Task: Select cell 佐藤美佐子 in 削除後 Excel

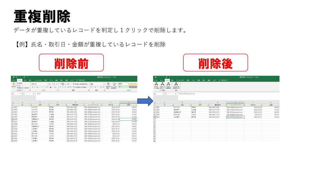Action: [x=182, y=112]
